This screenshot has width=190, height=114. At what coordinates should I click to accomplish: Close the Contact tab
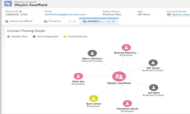point(113,21)
